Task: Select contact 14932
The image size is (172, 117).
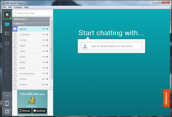Action: [x=31, y=51]
